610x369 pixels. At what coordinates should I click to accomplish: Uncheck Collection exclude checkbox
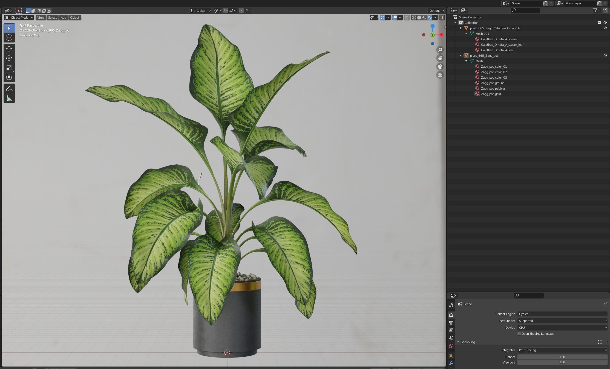[599, 22]
